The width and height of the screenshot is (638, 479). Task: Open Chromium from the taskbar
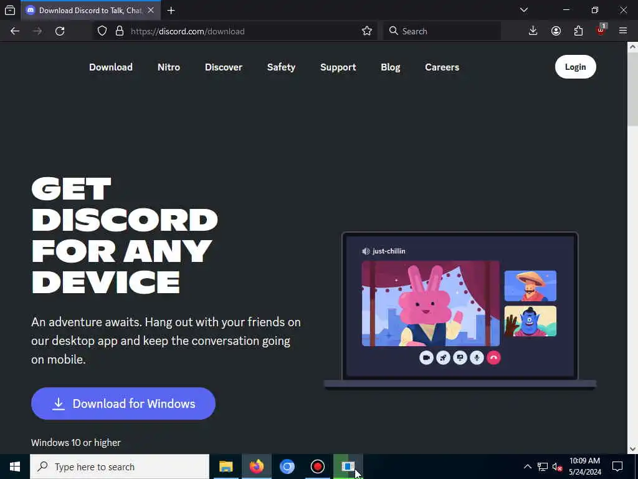[x=287, y=467]
